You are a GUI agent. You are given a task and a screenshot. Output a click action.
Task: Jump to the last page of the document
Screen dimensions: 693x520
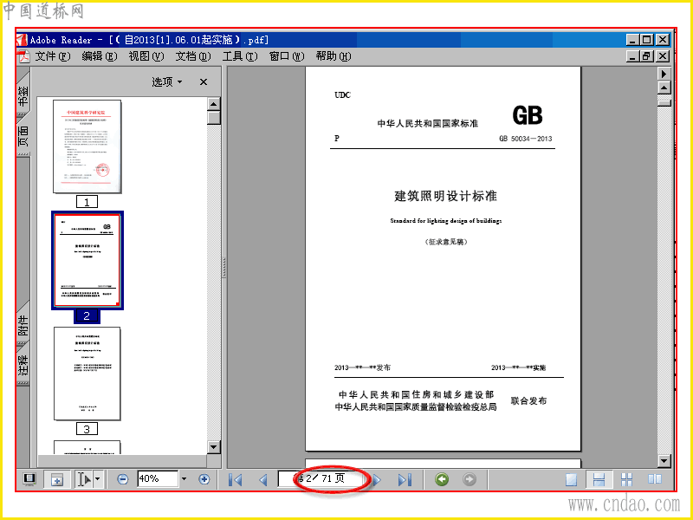pos(405,479)
